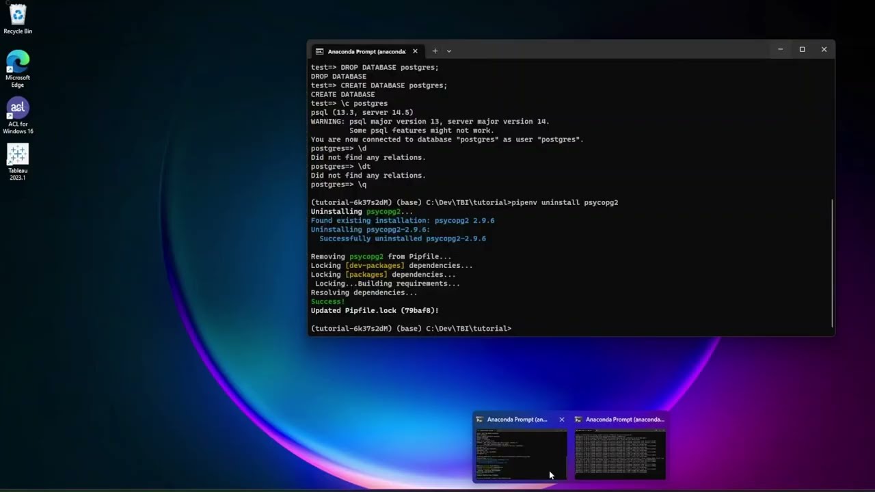Image resolution: width=875 pixels, height=492 pixels.
Task: Click the last command prompt line
Action: coord(411,328)
